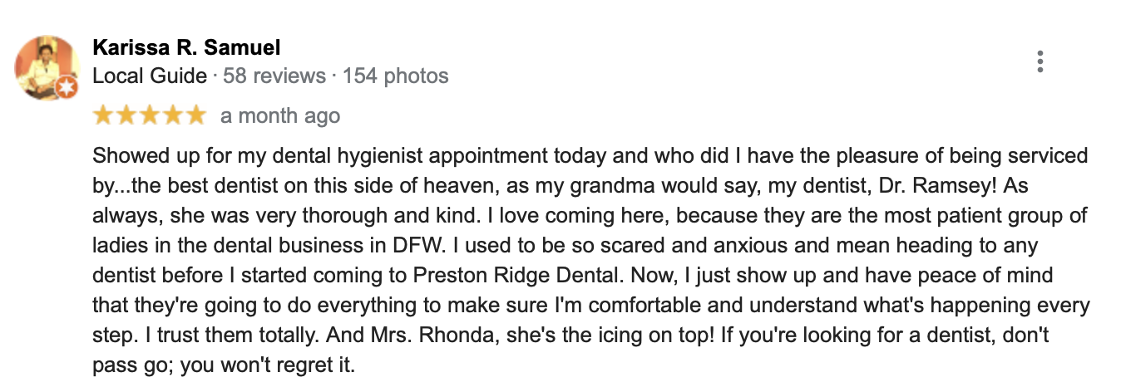Open Karissa R. Samuel's reviewer profile name
Viewport: 1121px width, 382px height.
[186, 48]
